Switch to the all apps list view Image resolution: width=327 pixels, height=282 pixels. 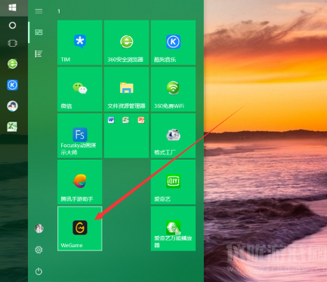pos(39,54)
